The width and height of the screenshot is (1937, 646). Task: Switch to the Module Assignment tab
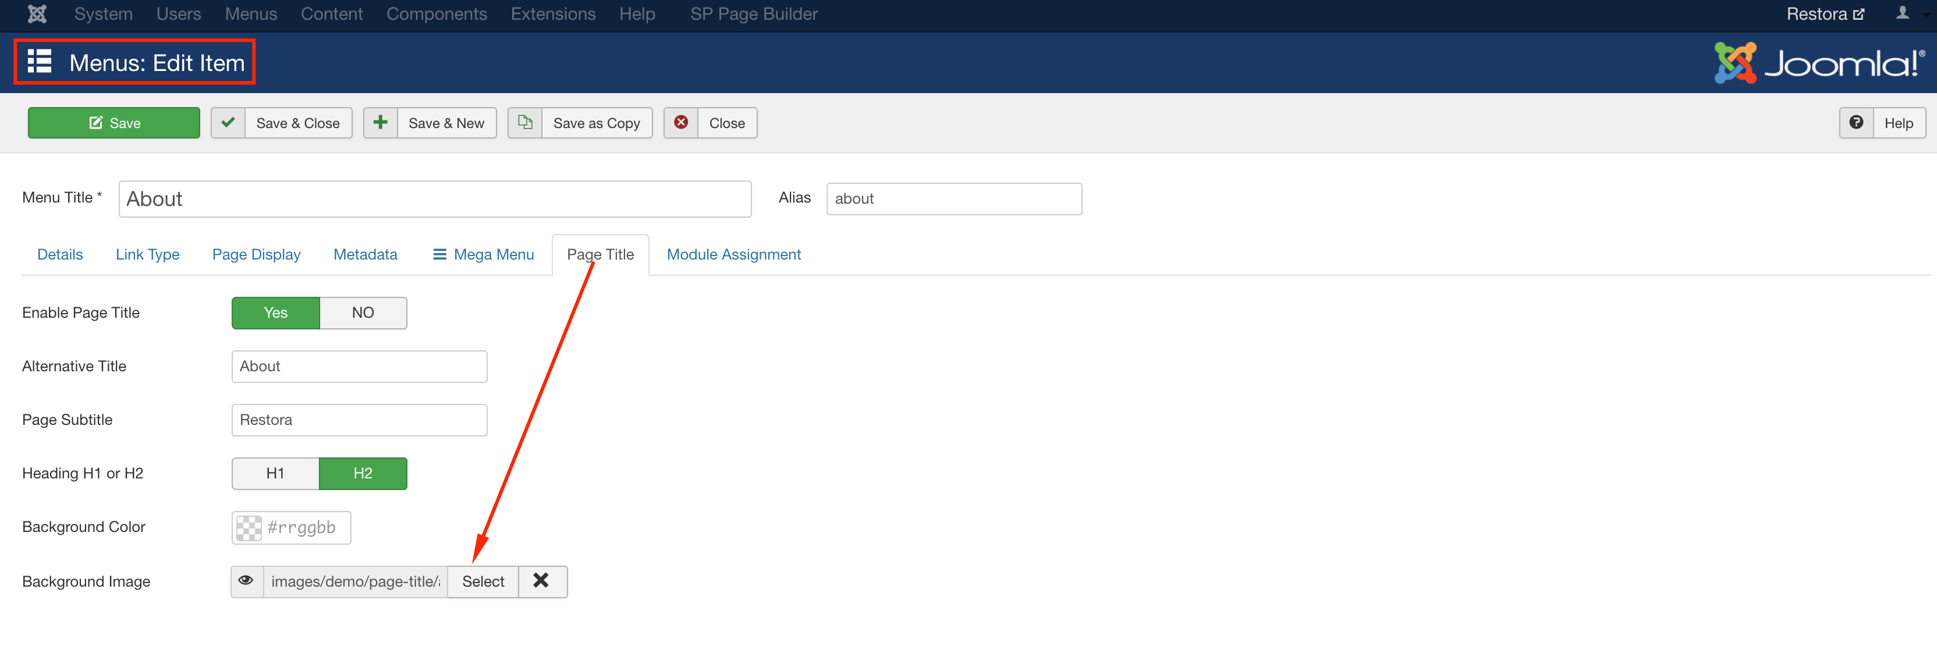click(x=733, y=254)
